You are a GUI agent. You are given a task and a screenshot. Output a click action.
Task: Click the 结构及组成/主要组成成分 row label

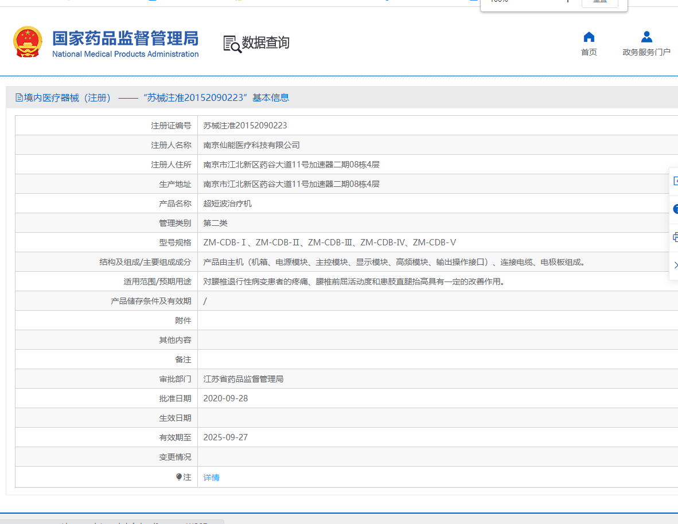145,262
